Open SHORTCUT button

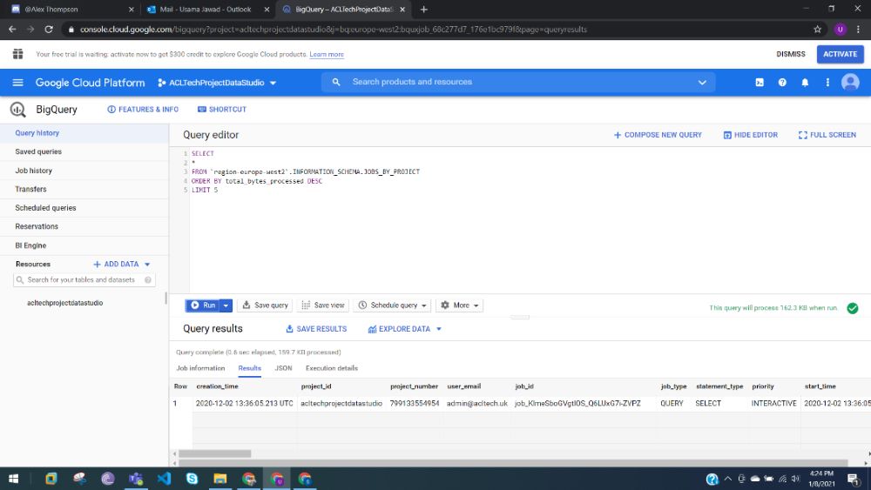point(221,110)
